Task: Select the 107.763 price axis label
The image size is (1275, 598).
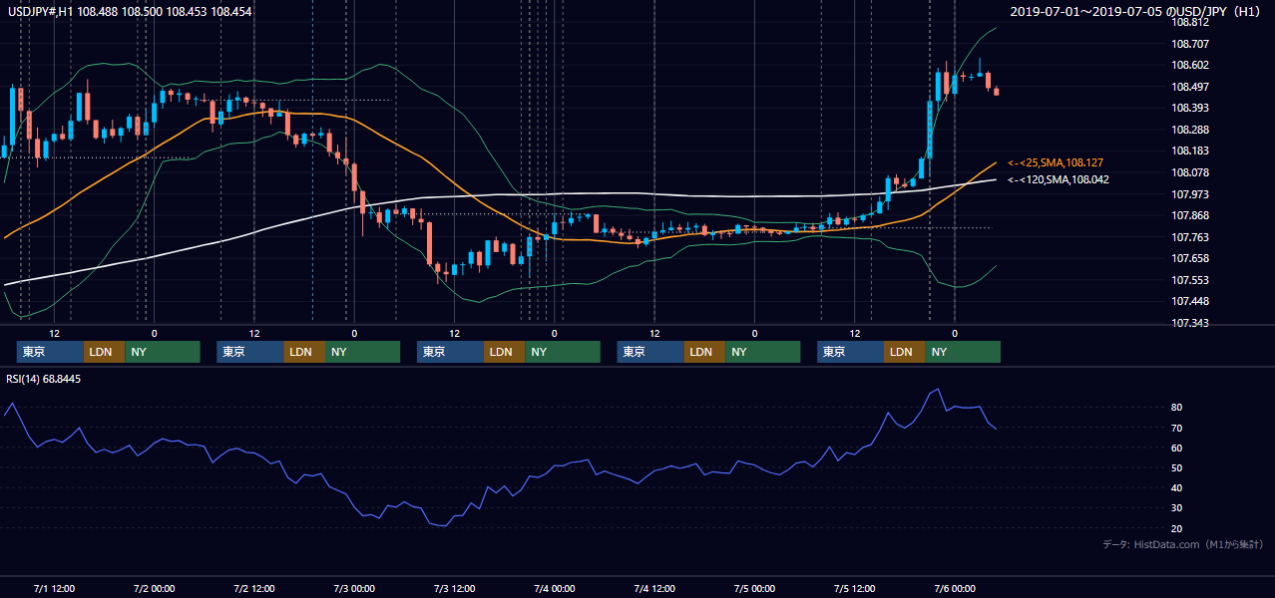Action: 1190,237
